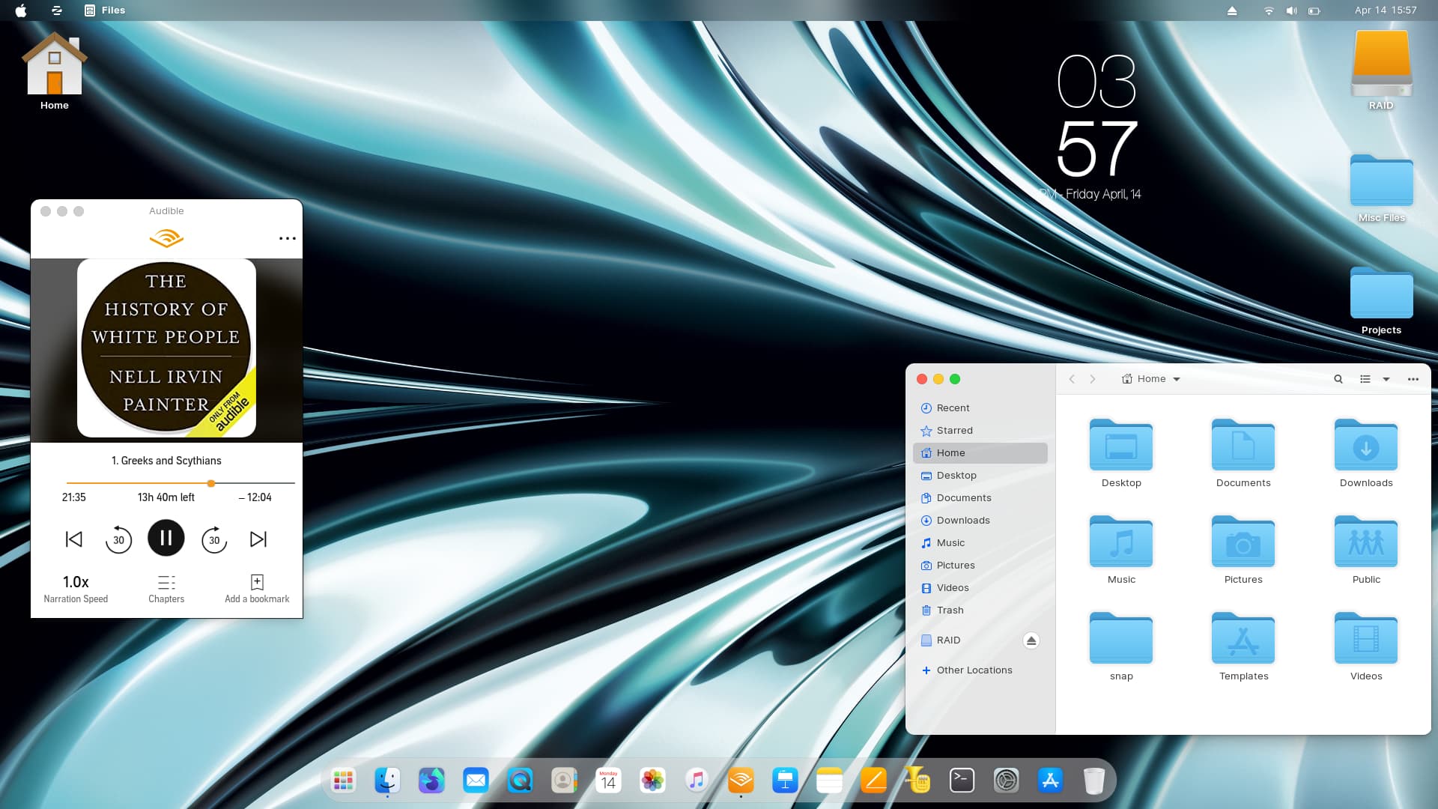Select the Videos folder icon
Image resolution: width=1438 pixels, height=809 pixels.
click(1366, 638)
